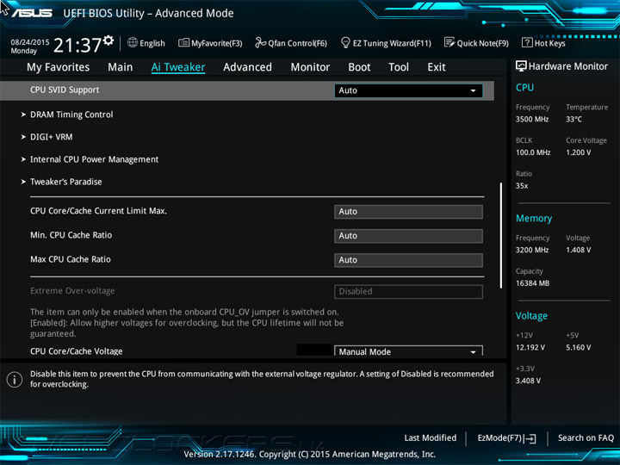Open the CPU SVID Support dropdown
This screenshot has height=465, width=620.
[x=408, y=90]
